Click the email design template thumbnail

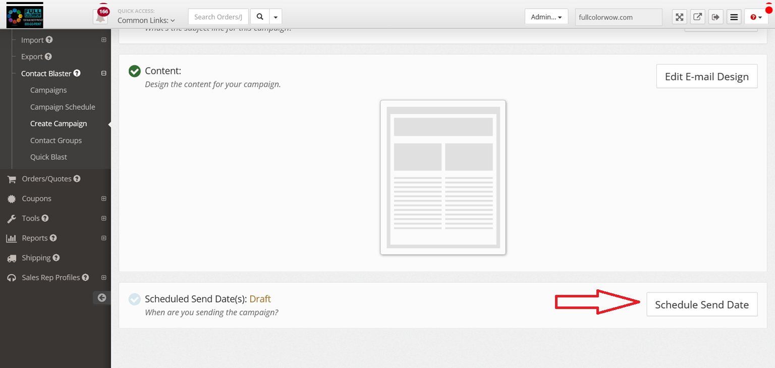[x=442, y=177]
